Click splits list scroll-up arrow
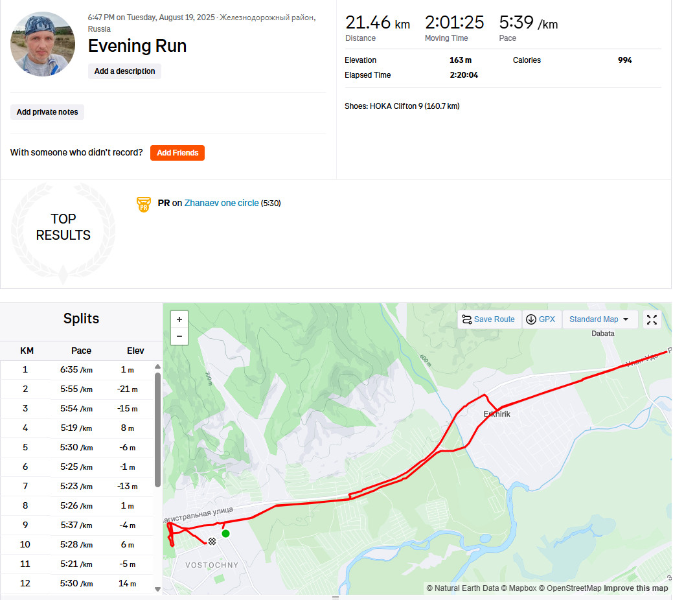The width and height of the screenshot is (673, 600). tap(157, 366)
